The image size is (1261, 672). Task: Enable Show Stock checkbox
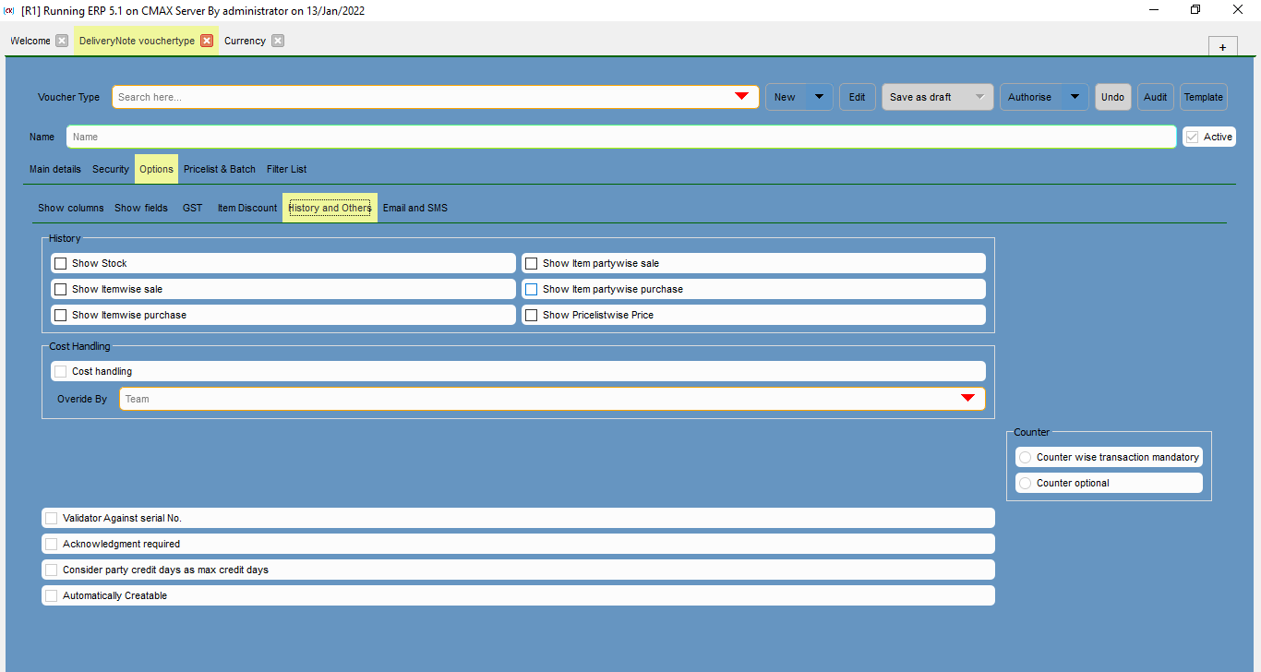coord(61,263)
